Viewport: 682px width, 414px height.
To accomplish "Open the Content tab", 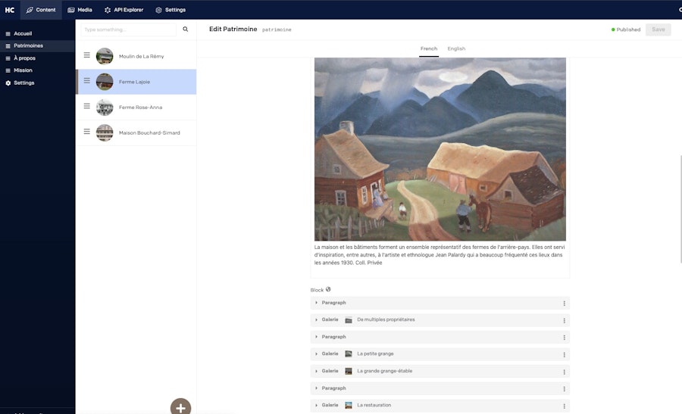I will point(41,10).
